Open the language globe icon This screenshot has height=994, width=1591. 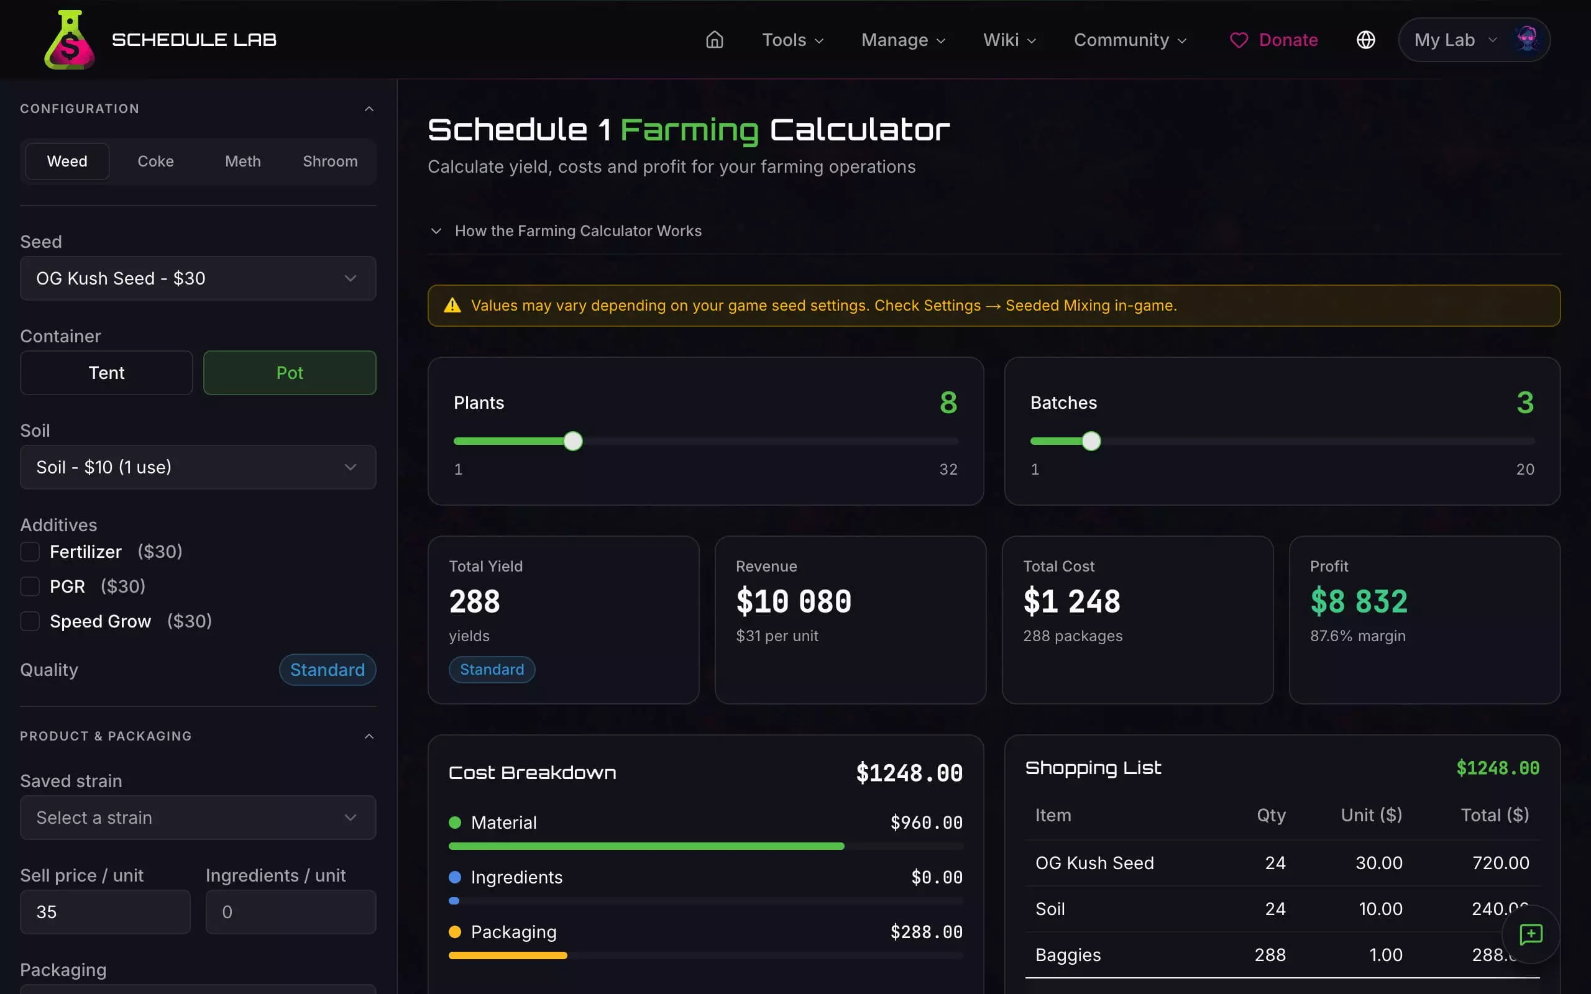pyautogui.click(x=1365, y=40)
